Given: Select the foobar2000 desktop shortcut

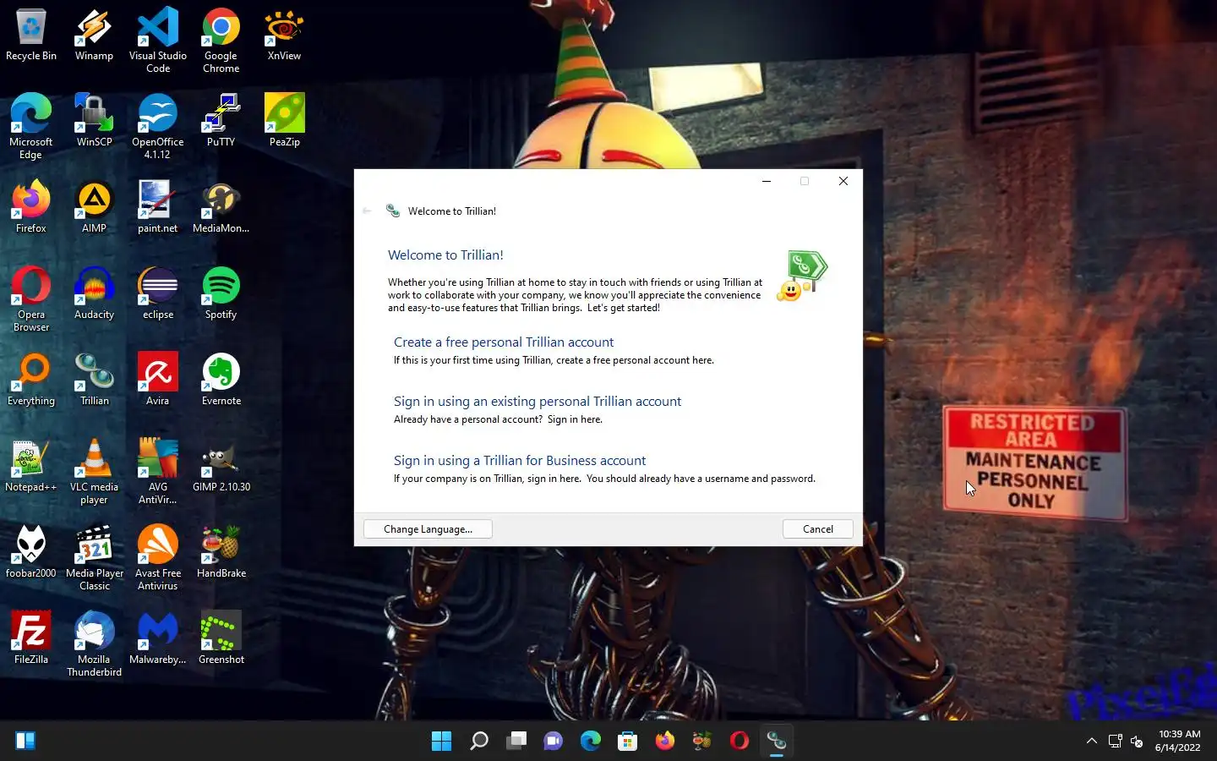Looking at the screenshot, I should [31, 552].
